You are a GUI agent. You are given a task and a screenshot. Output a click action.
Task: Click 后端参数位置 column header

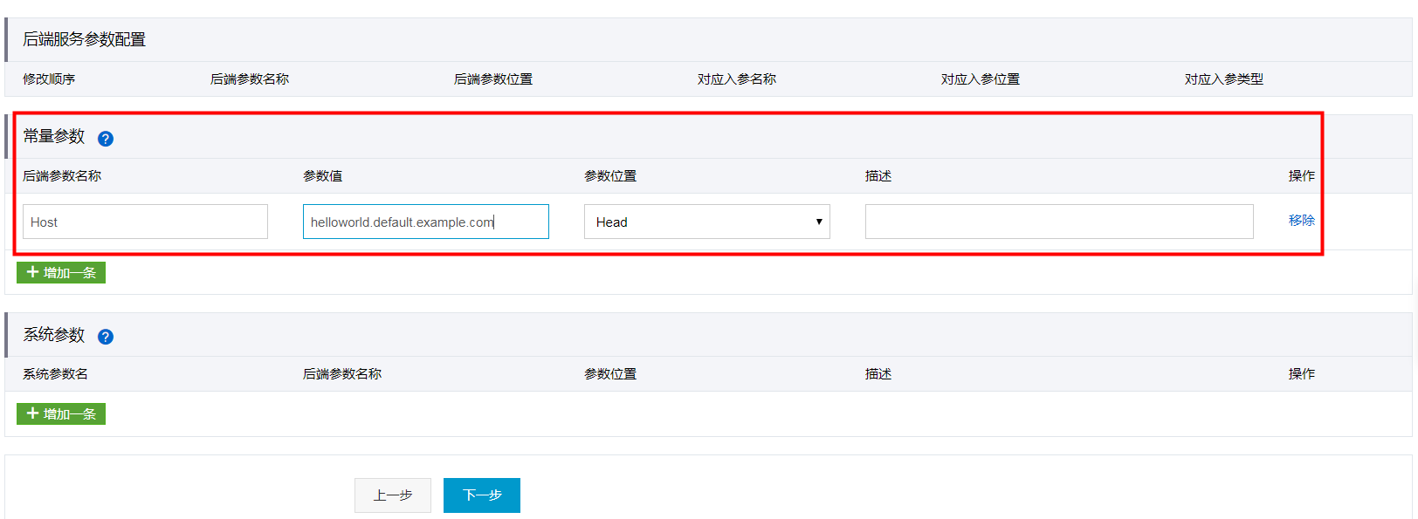(493, 79)
